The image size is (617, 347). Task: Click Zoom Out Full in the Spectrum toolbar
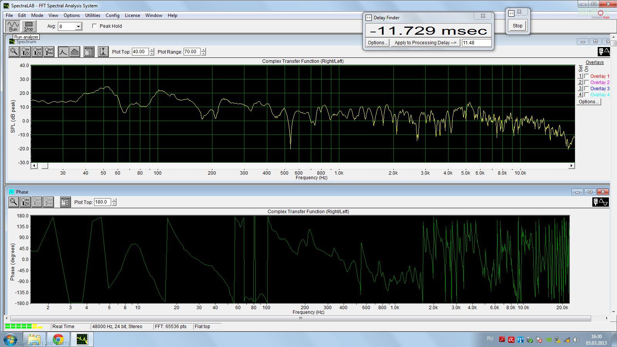click(x=49, y=52)
